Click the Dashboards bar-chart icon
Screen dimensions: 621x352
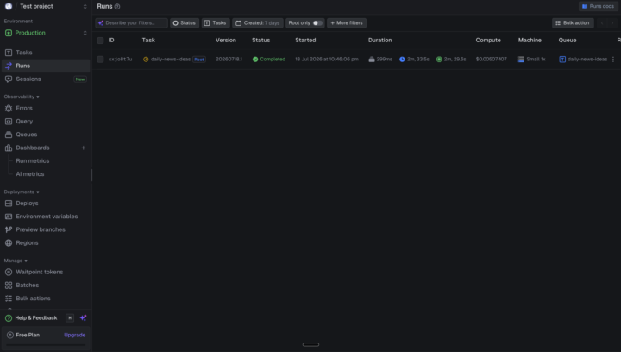point(9,148)
